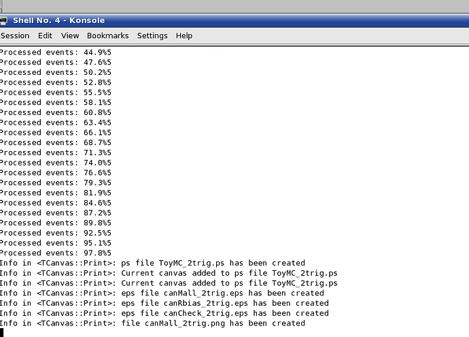Click the line 'Processed events: 68.7%5'
This screenshot has height=337, width=469.
(56, 142)
